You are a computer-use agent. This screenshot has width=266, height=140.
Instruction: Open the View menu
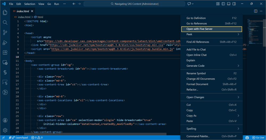41,4
